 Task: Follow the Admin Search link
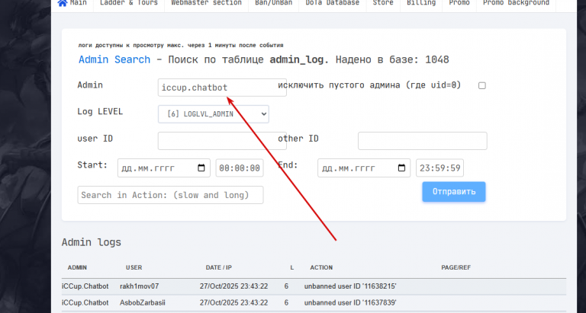coord(114,59)
